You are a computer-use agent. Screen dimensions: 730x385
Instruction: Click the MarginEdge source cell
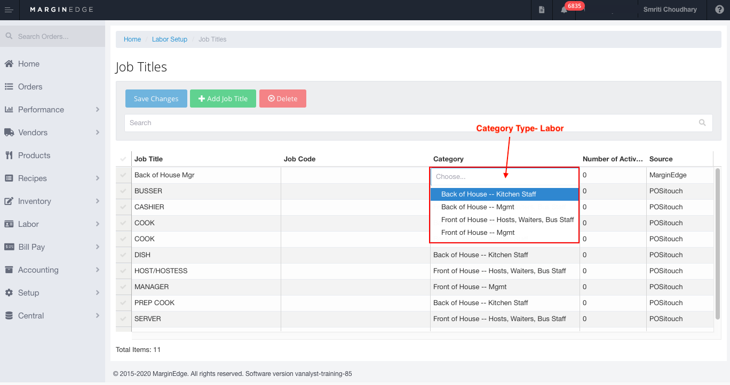coord(680,175)
